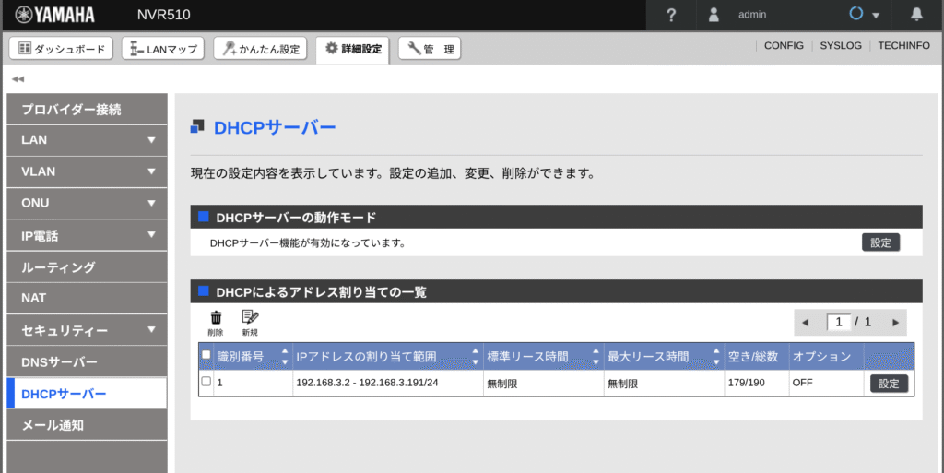
Task: Click the trash delete icon
Action: coord(216,318)
